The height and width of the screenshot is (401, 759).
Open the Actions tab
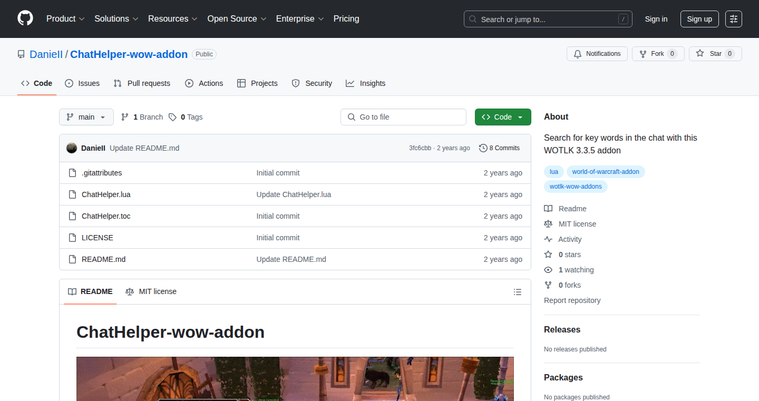(x=204, y=83)
